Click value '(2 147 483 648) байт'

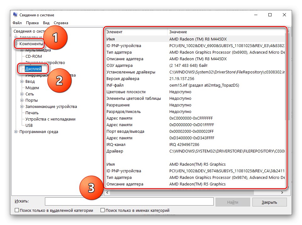click(188, 65)
